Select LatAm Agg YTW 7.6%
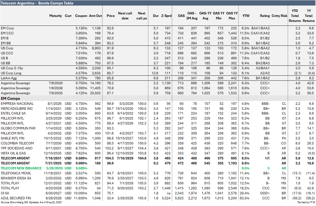The height and width of the screenshot is (206, 316). click(246, 78)
